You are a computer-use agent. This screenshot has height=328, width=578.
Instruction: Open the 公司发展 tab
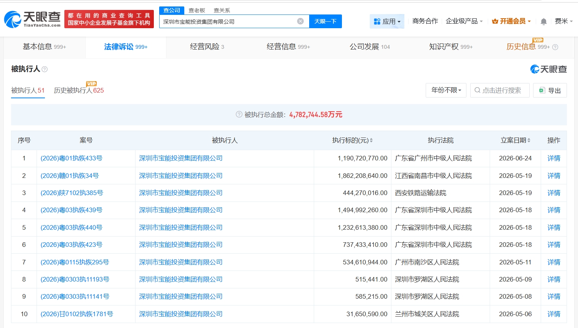[x=370, y=47]
